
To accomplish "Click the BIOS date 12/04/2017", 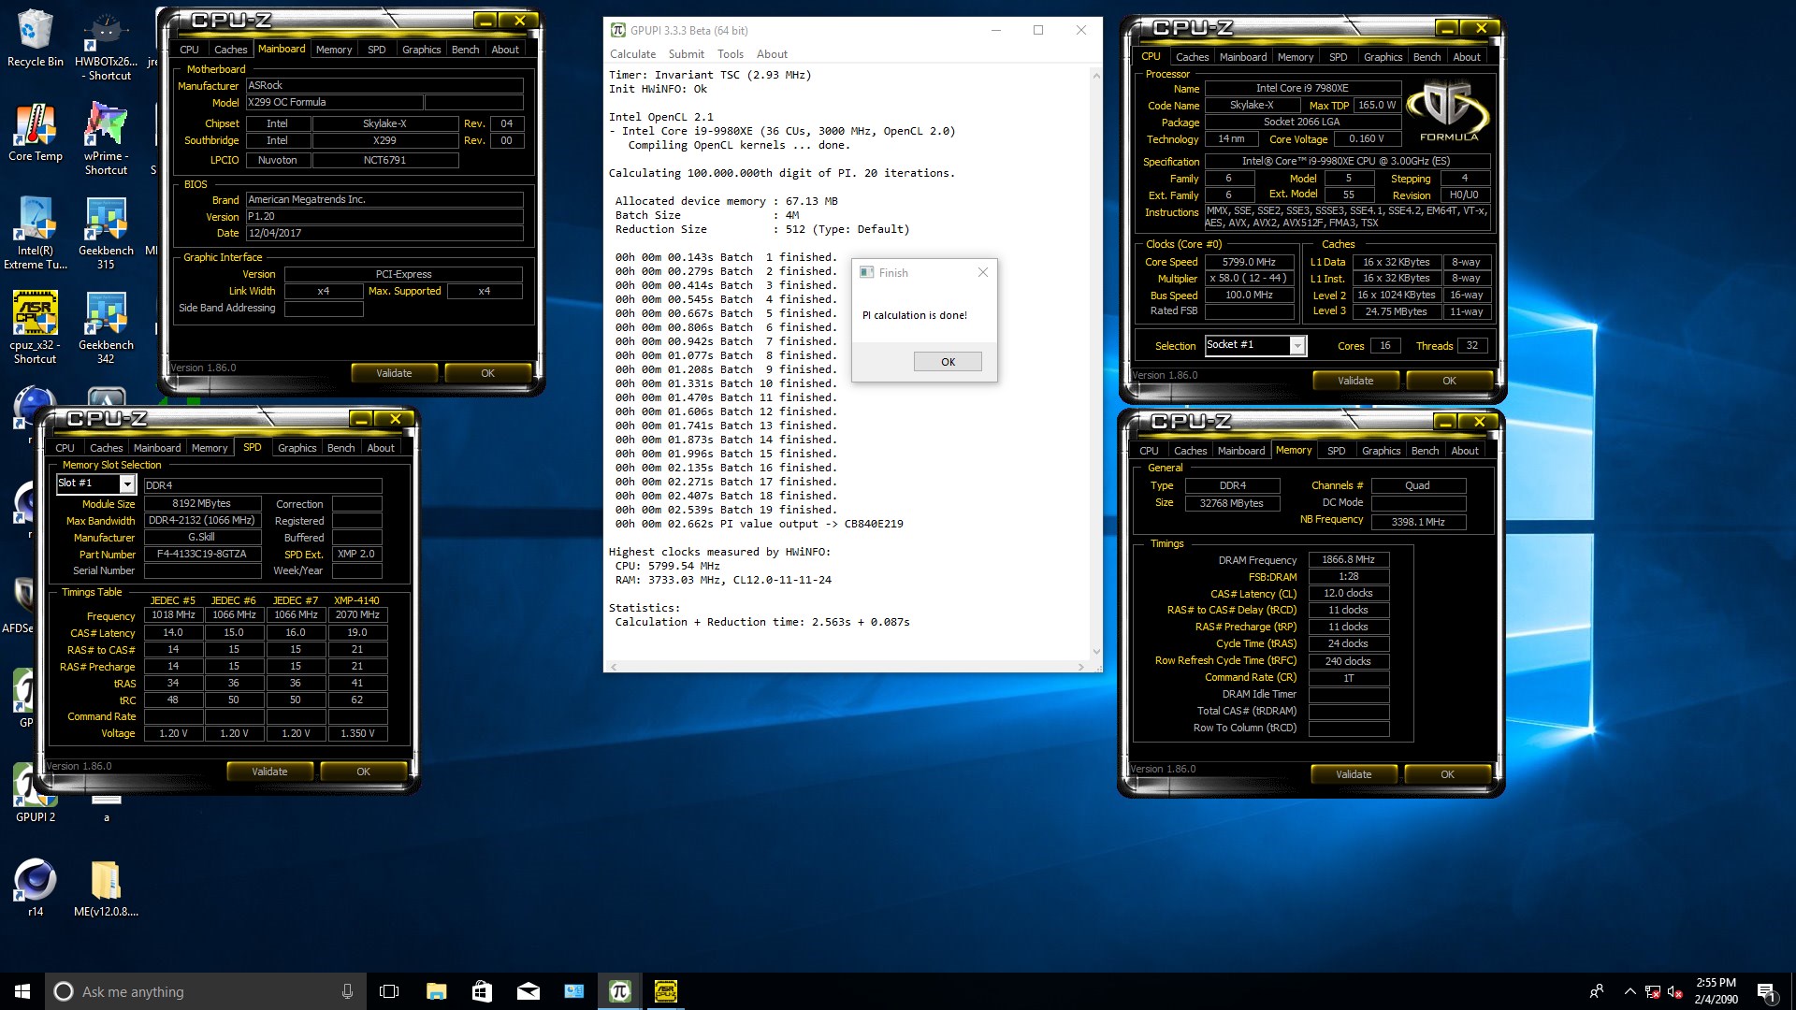I will click(x=384, y=233).
